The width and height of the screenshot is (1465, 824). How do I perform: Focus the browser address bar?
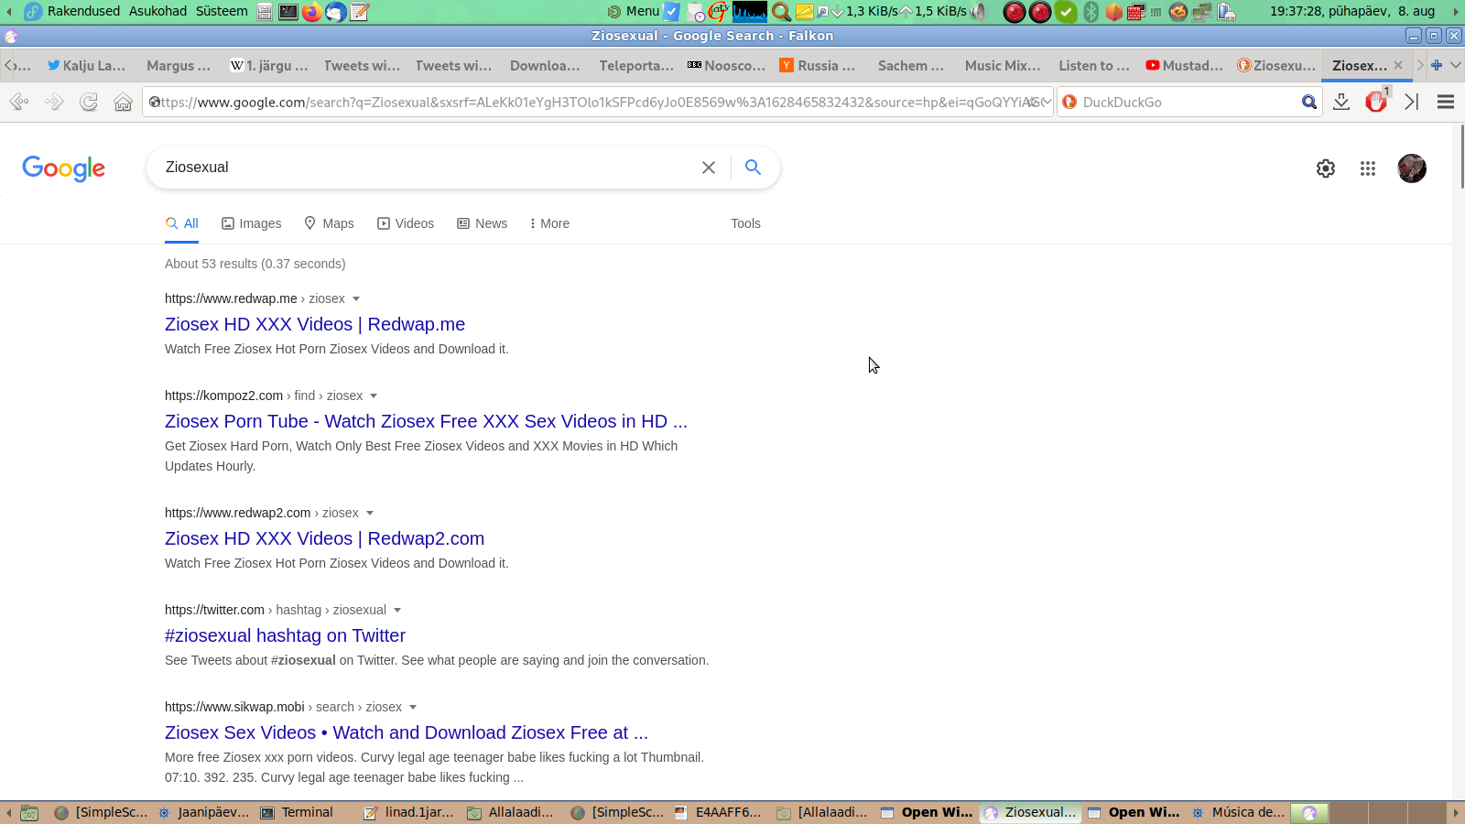pos(599,102)
